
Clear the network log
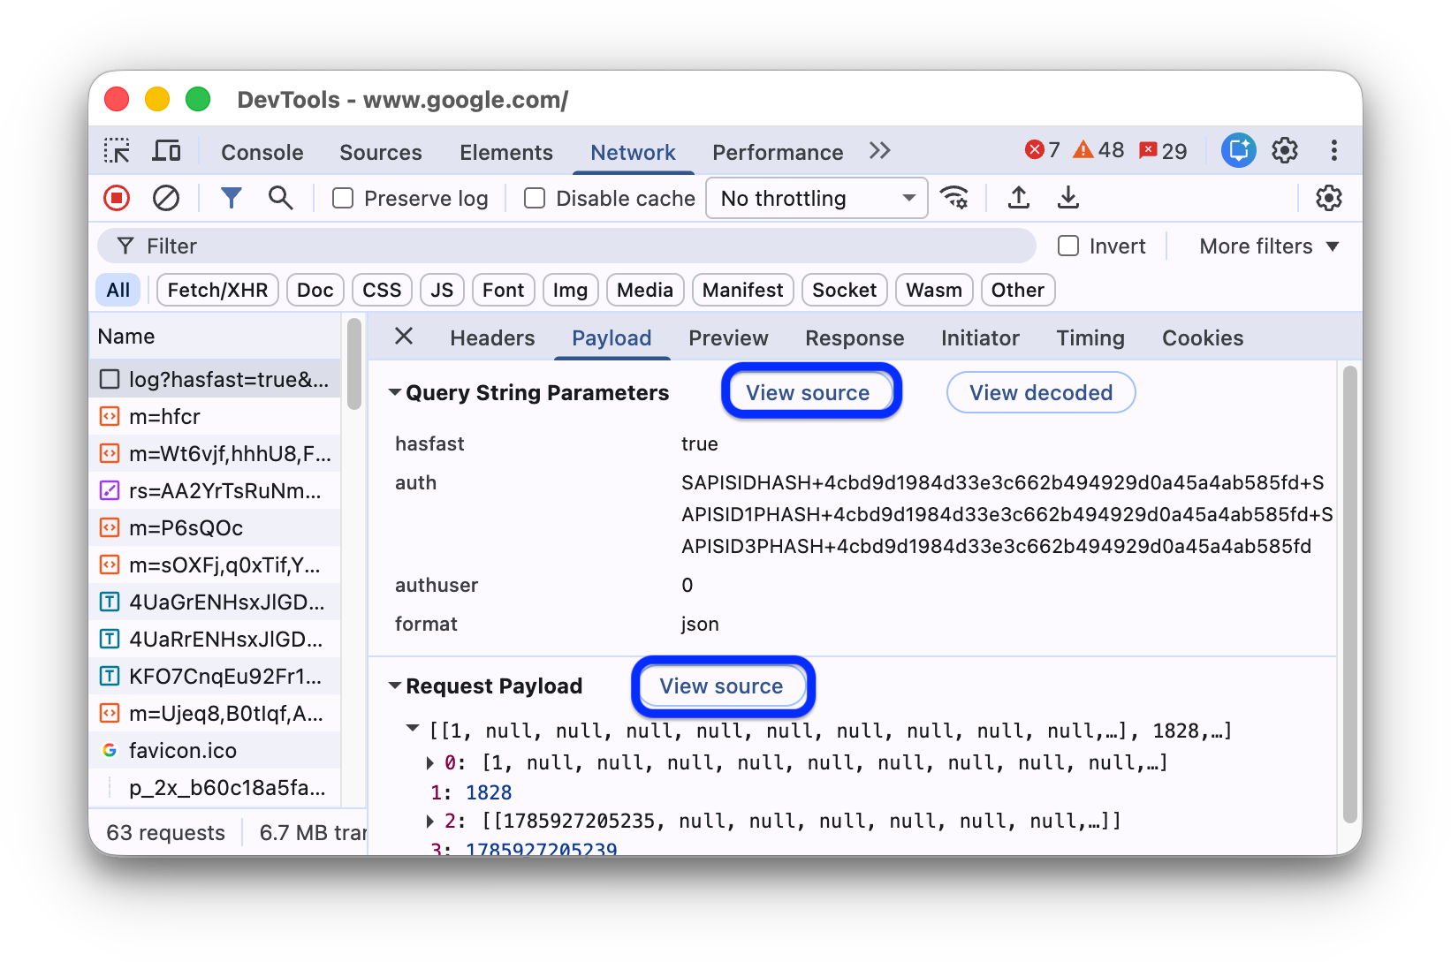point(166,198)
